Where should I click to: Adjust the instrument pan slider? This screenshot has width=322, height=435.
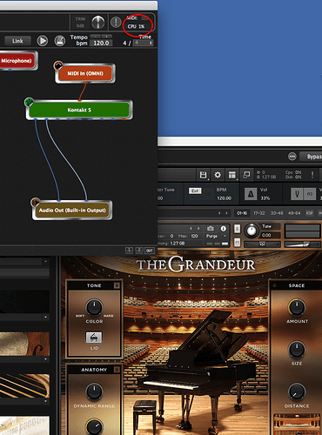[x=262, y=244]
